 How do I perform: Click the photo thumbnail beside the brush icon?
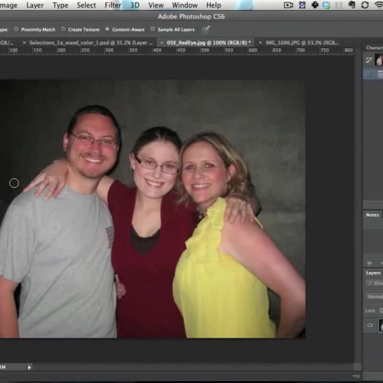(x=379, y=60)
